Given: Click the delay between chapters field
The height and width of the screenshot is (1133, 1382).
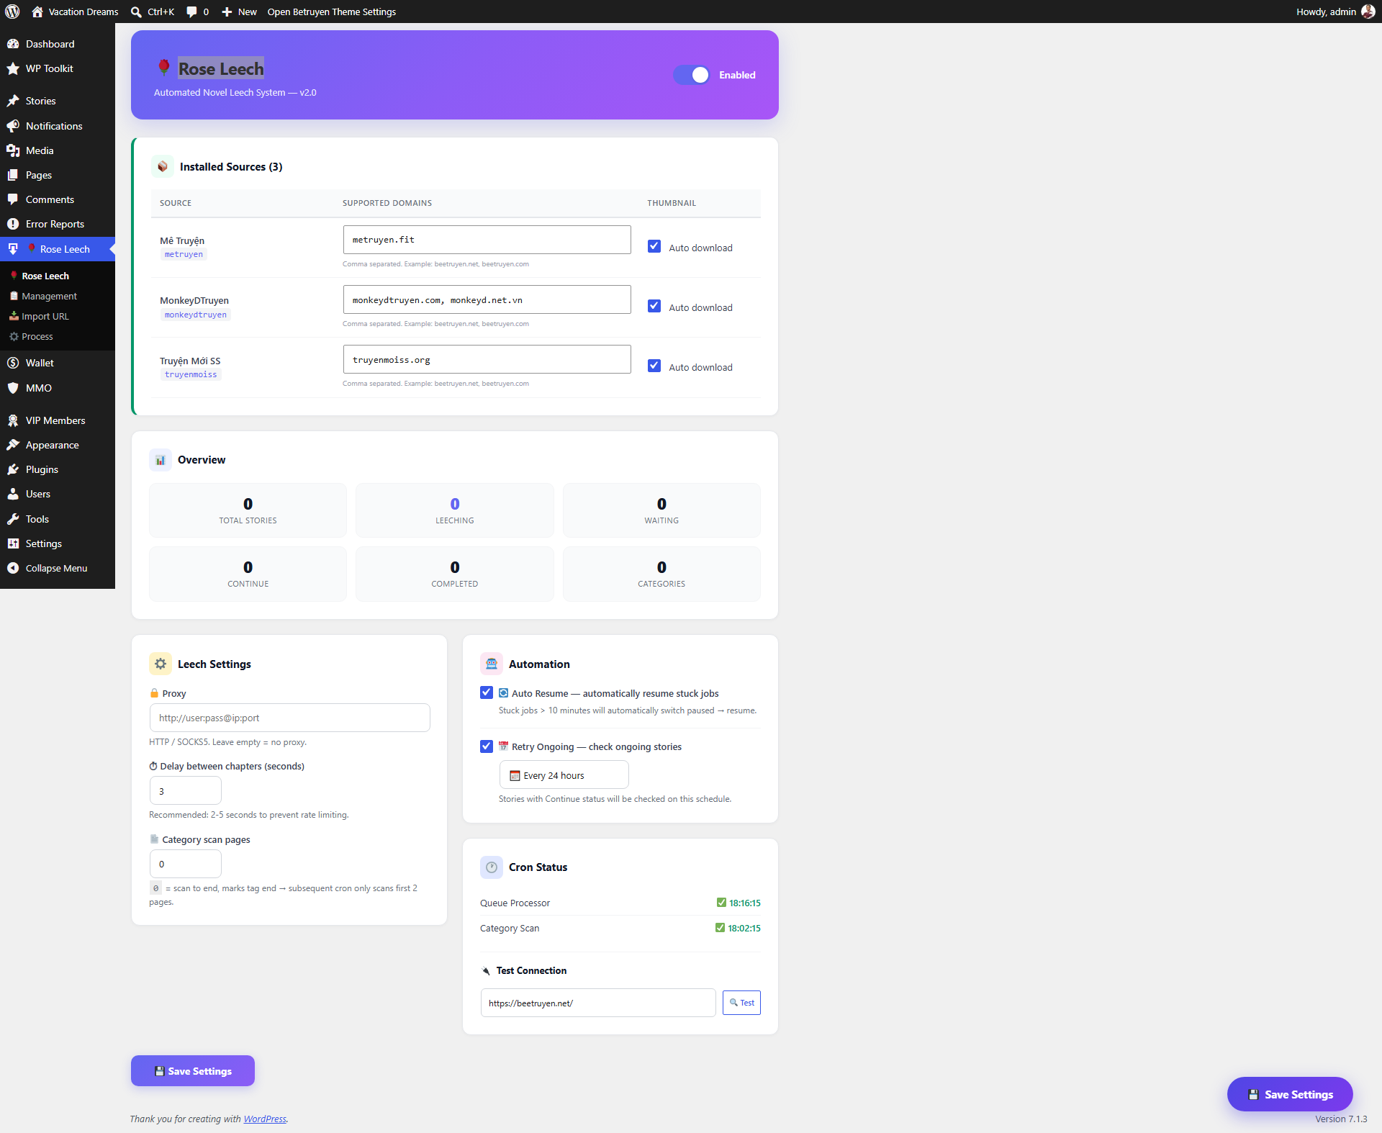Looking at the screenshot, I should 186,790.
